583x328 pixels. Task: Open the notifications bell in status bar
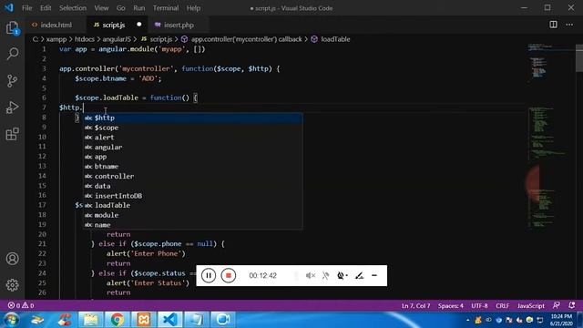click(x=572, y=305)
